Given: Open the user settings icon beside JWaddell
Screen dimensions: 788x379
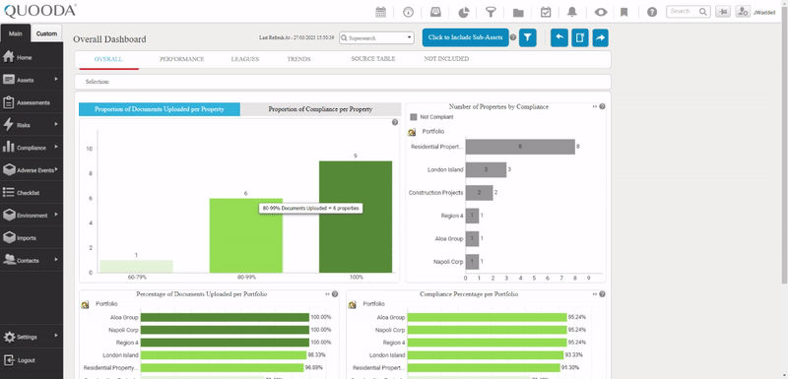Looking at the screenshot, I should [743, 12].
